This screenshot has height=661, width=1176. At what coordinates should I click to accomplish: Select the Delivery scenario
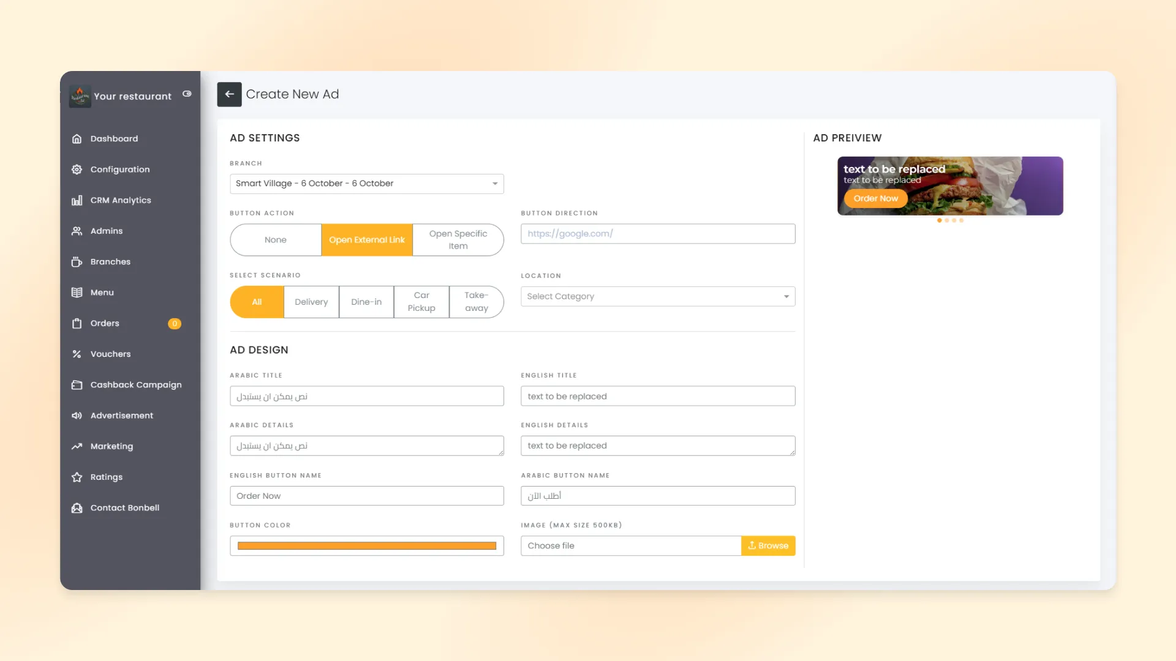[x=311, y=302]
